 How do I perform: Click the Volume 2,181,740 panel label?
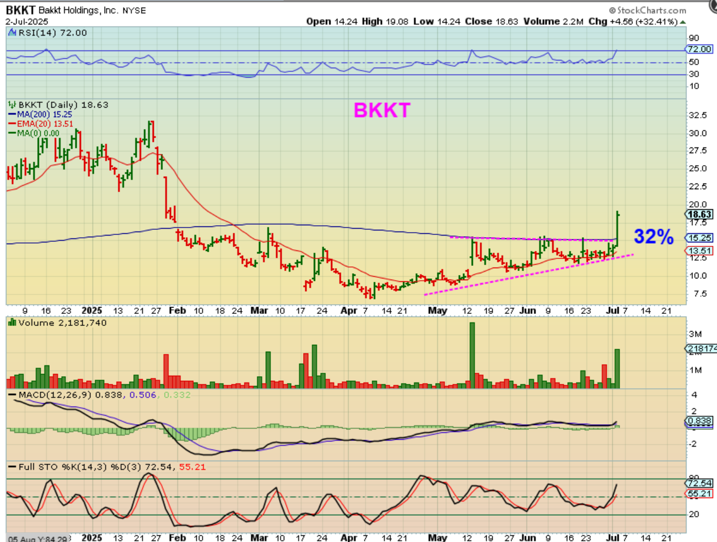(57, 322)
